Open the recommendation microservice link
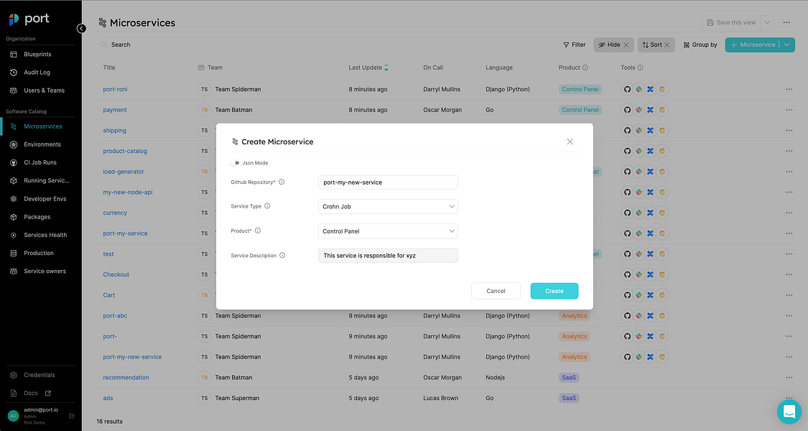This screenshot has height=431, width=808. point(126,378)
